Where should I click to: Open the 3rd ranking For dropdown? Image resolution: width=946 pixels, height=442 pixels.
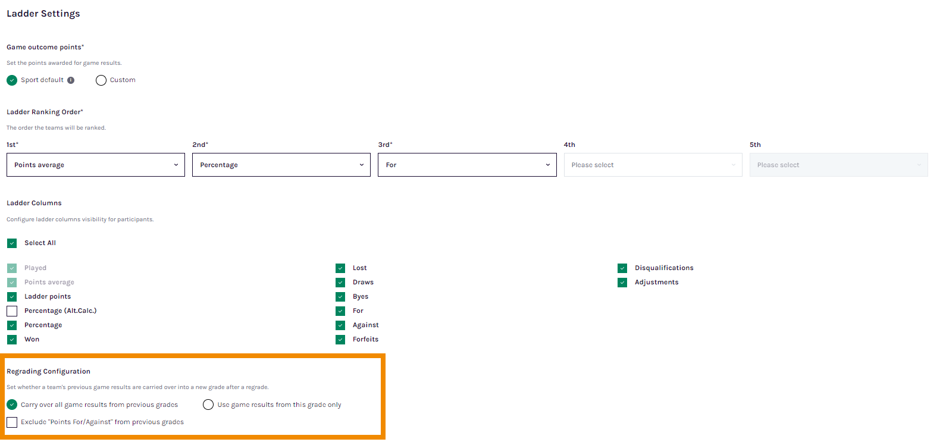pos(467,165)
